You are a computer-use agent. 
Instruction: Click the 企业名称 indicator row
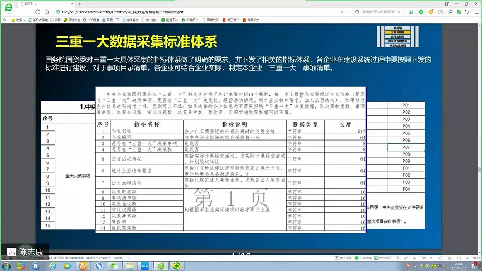(230, 131)
